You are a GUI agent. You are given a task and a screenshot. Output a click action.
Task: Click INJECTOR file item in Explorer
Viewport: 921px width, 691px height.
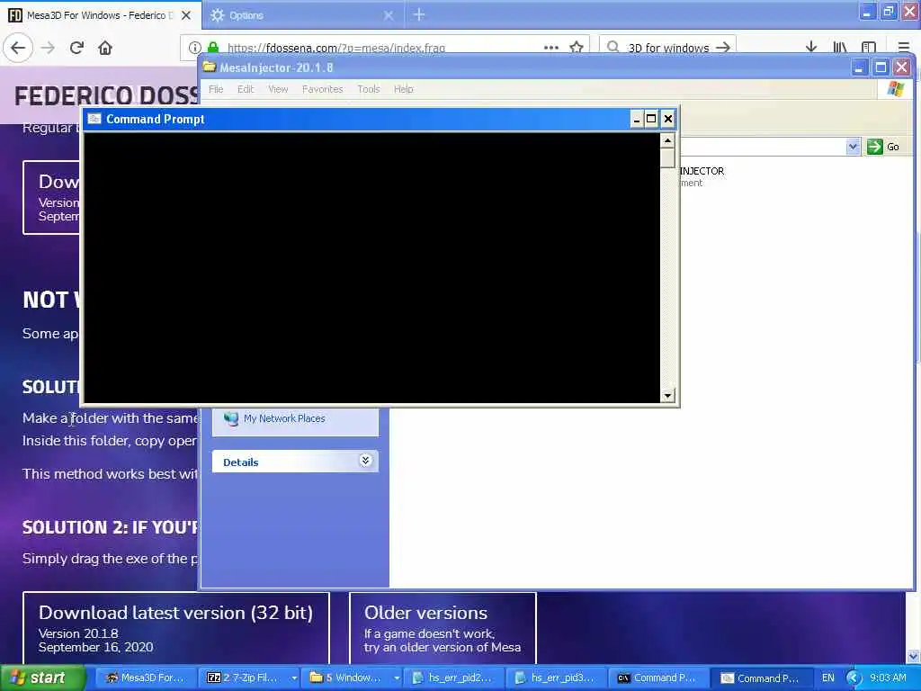click(702, 177)
